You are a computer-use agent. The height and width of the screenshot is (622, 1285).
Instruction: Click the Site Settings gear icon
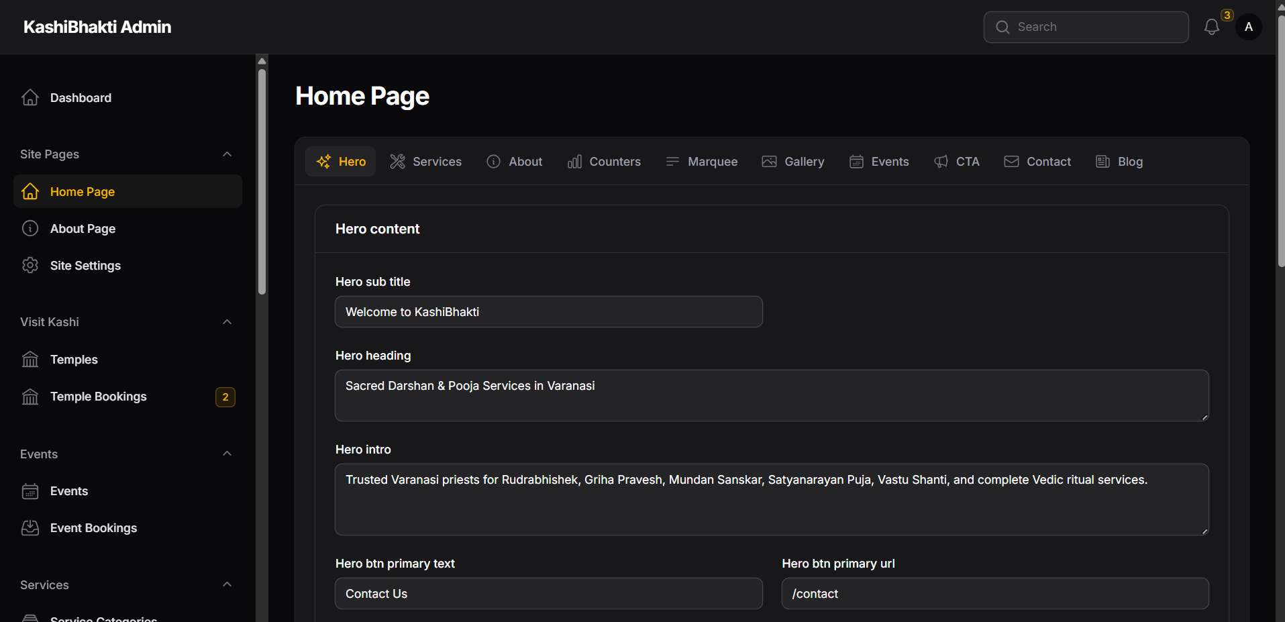point(30,266)
